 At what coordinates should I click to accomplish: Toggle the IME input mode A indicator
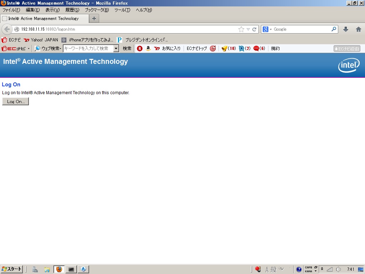(267, 270)
